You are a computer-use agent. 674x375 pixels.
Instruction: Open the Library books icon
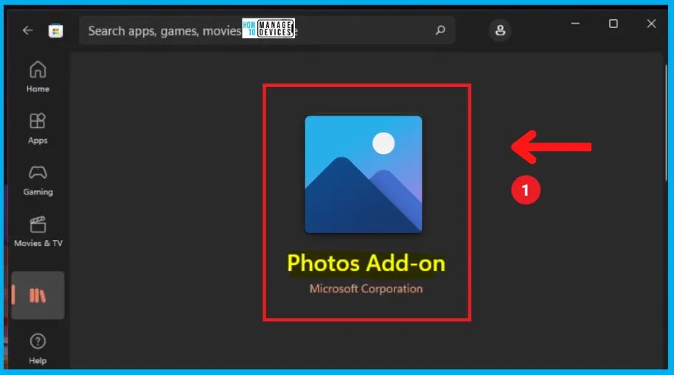point(38,295)
